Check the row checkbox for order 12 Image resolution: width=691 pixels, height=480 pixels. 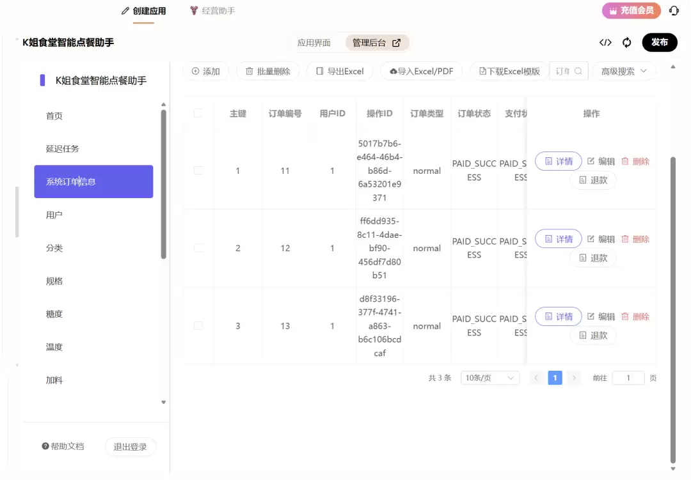pos(198,248)
